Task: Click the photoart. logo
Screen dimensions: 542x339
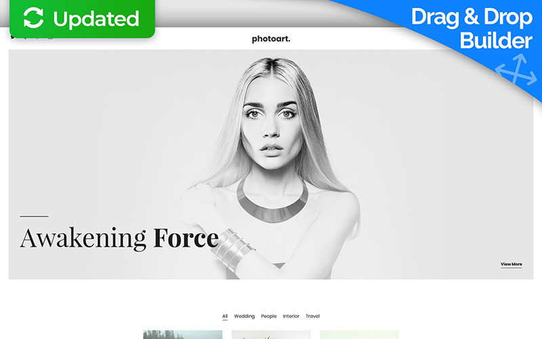Action: (x=271, y=39)
